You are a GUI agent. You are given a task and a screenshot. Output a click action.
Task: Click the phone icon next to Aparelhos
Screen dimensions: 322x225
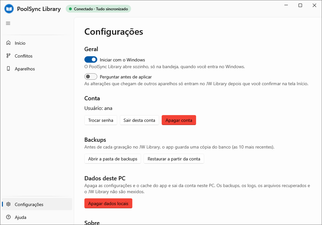(x=8, y=69)
